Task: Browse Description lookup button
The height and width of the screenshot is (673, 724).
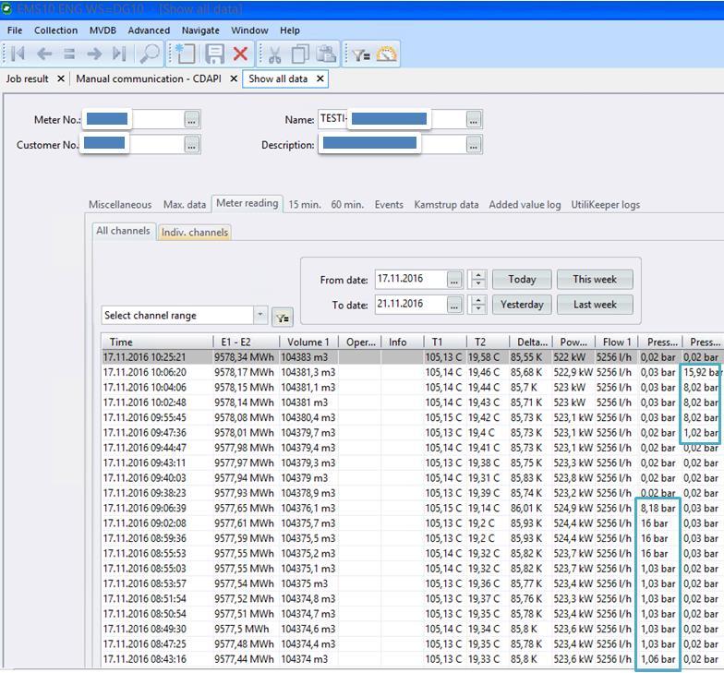Action: click(x=473, y=145)
